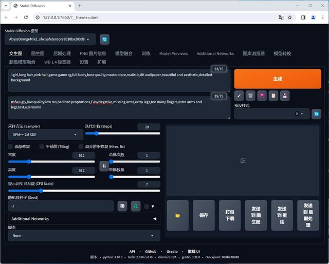Screen dimensions: 329x264
Task: Open the Sampler dropdown showing DPM++ 2M SDE
Action: pyautogui.click(x=46, y=135)
